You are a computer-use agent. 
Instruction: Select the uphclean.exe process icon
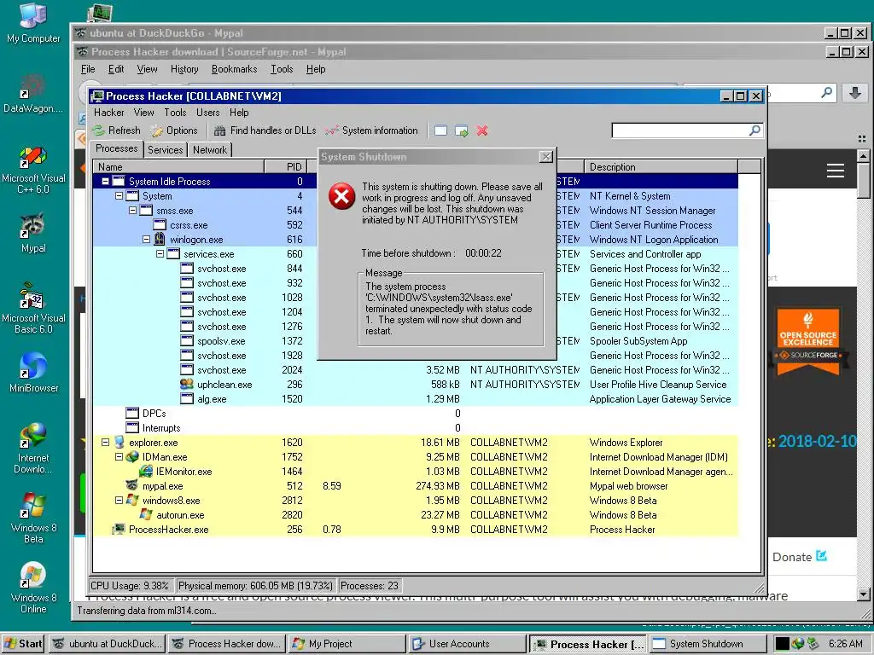pyautogui.click(x=187, y=385)
